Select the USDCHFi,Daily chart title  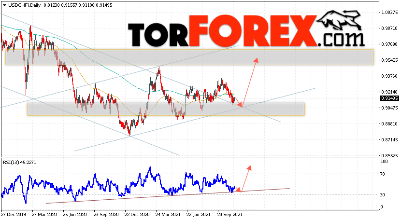pos(25,5)
